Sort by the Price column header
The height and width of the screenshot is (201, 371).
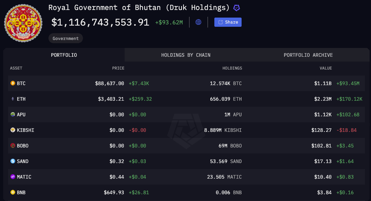point(118,68)
